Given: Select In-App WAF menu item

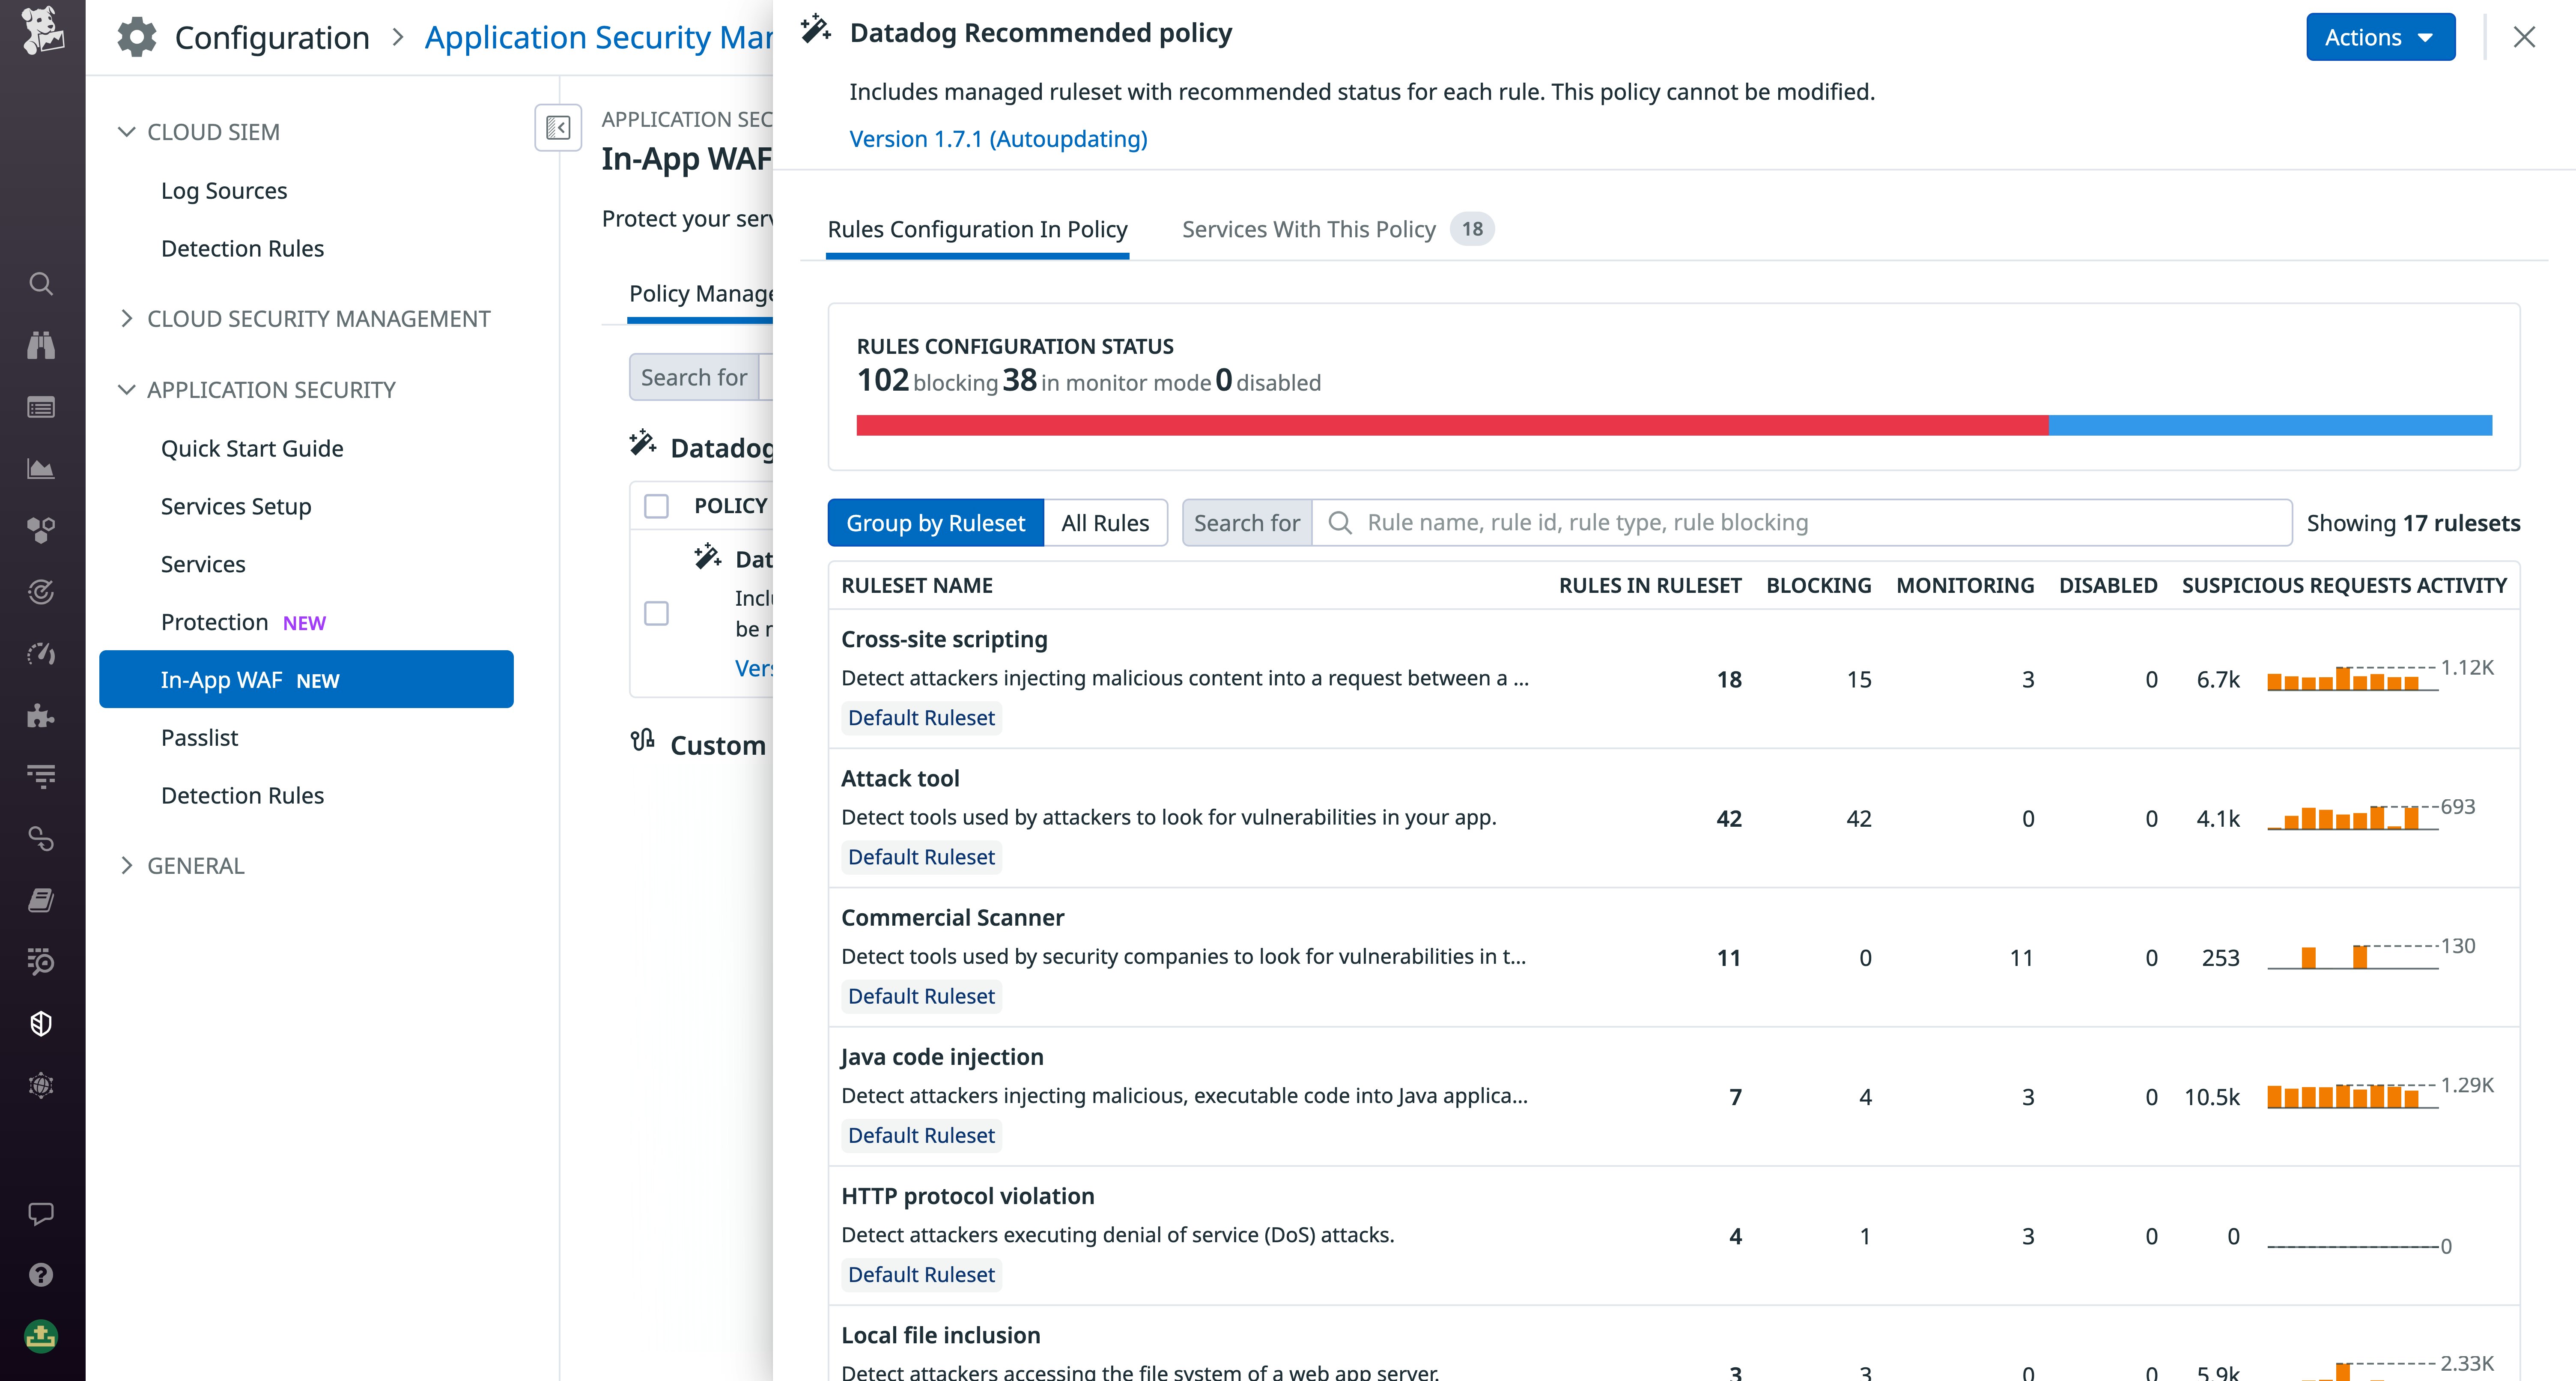Looking at the screenshot, I should [306, 679].
